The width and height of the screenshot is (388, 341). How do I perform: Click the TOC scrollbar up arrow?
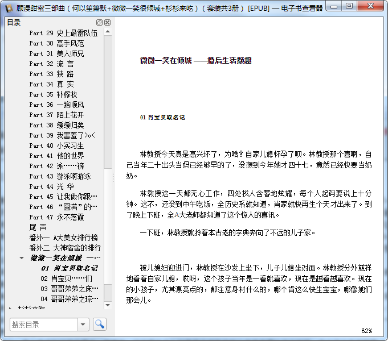click(108, 32)
